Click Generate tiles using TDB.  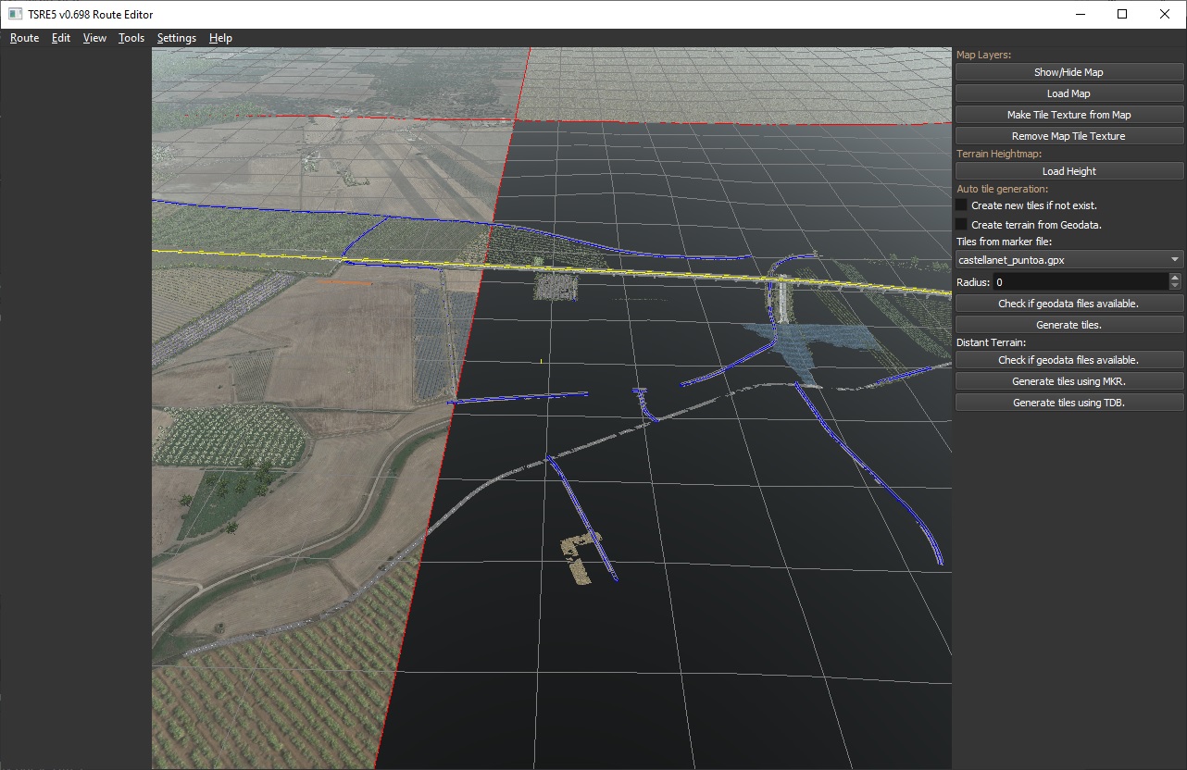tap(1068, 403)
